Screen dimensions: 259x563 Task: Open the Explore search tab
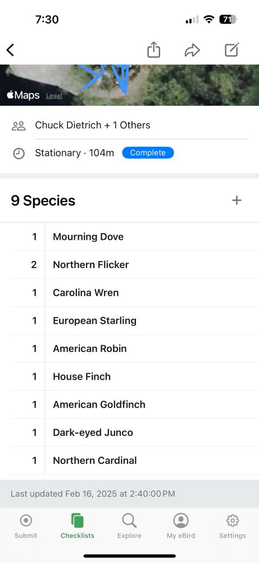pos(129,526)
